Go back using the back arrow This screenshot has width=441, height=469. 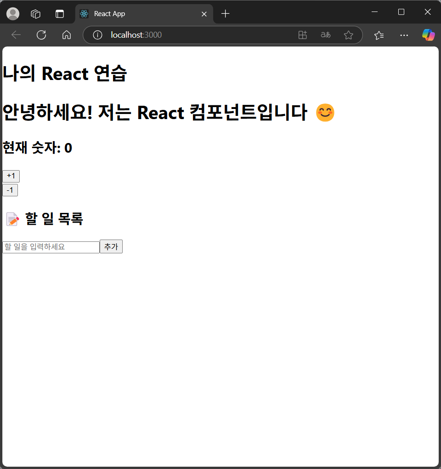pyautogui.click(x=16, y=35)
